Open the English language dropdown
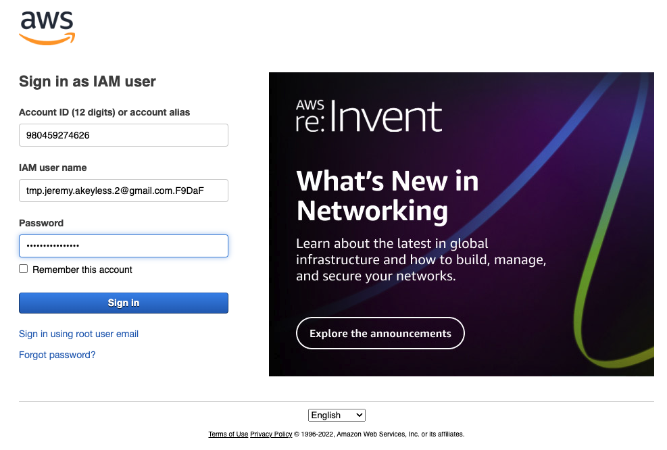The image size is (667, 450). click(337, 415)
